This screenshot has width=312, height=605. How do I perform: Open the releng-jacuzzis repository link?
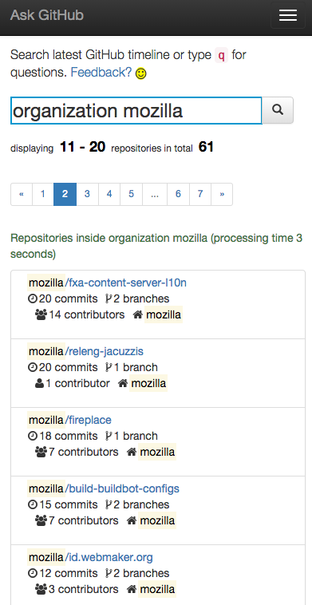pos(104,351)
